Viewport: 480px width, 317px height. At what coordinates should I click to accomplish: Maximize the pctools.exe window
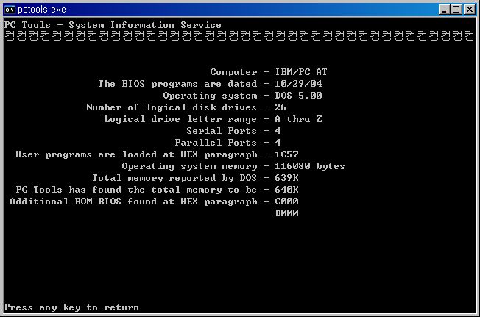(x=456, y=10)
